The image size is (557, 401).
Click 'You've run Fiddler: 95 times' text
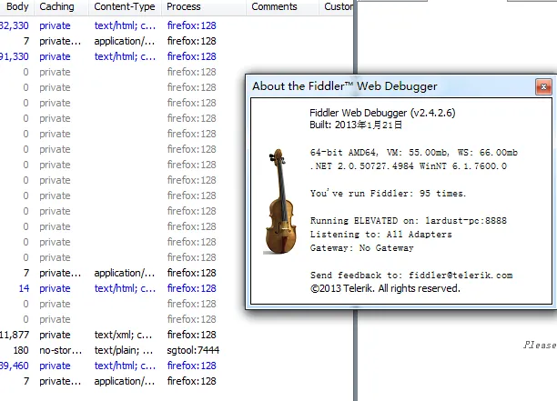coord(388,194)
